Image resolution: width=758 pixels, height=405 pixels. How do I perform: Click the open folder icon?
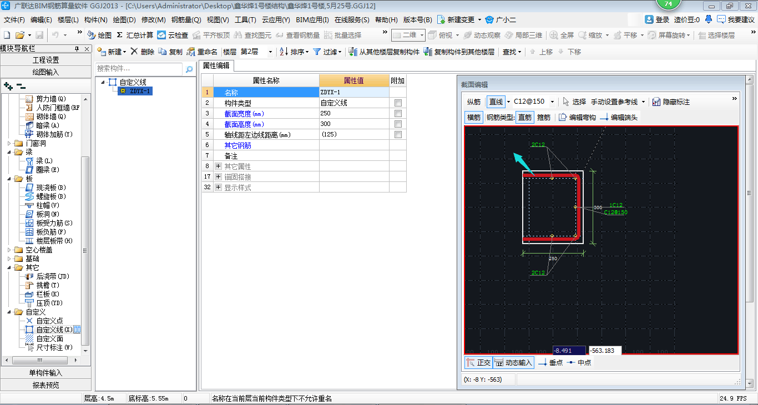[19, 35]
